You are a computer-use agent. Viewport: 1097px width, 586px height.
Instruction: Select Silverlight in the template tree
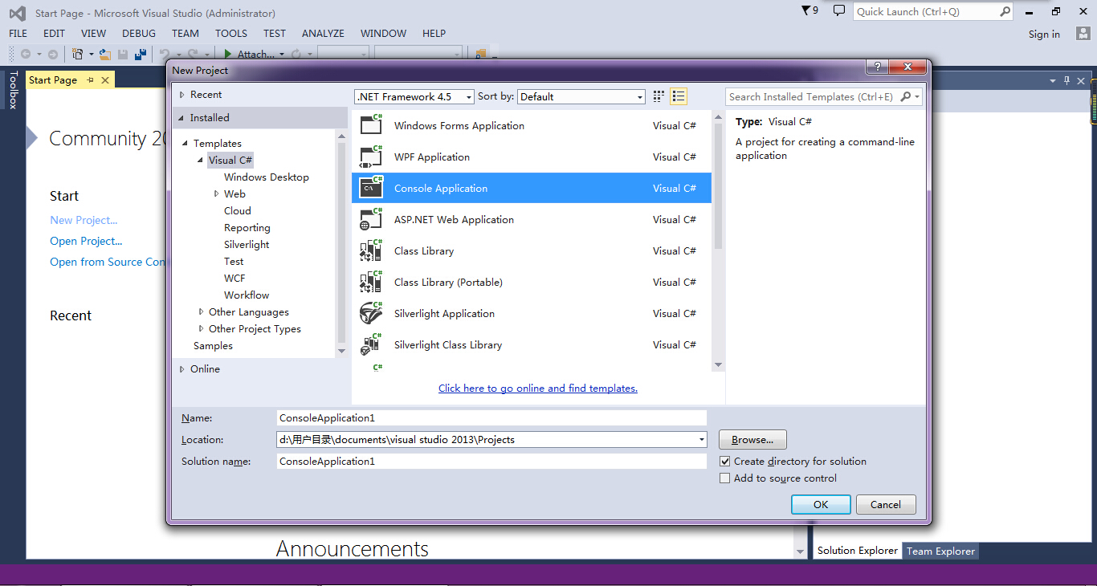[x=247, y=245]
